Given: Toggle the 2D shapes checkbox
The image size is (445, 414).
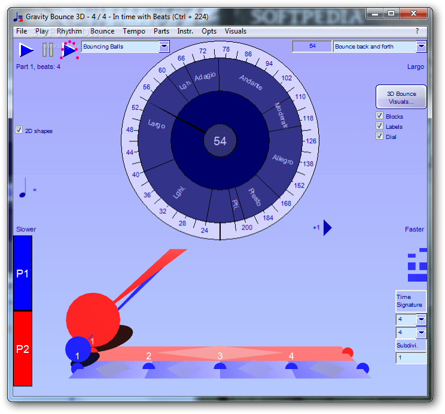Looking at the screenshot, I should 19,130.
